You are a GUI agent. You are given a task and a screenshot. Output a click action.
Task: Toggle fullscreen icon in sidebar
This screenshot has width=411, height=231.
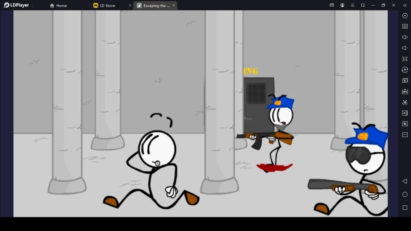(x=405, y=59)
